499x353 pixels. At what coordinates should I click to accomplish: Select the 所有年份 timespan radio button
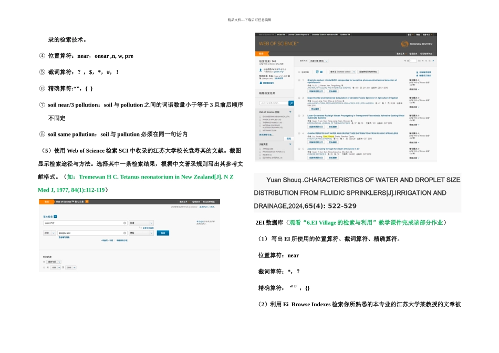pos(44,262)
